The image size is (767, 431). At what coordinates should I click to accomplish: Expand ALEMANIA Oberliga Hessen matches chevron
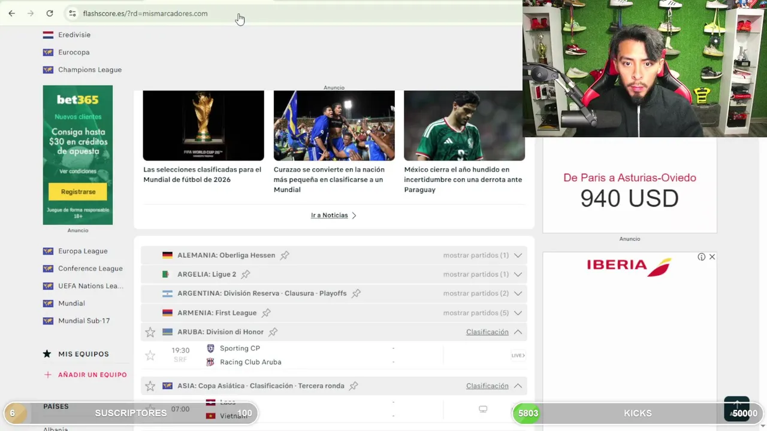[518, 255]
